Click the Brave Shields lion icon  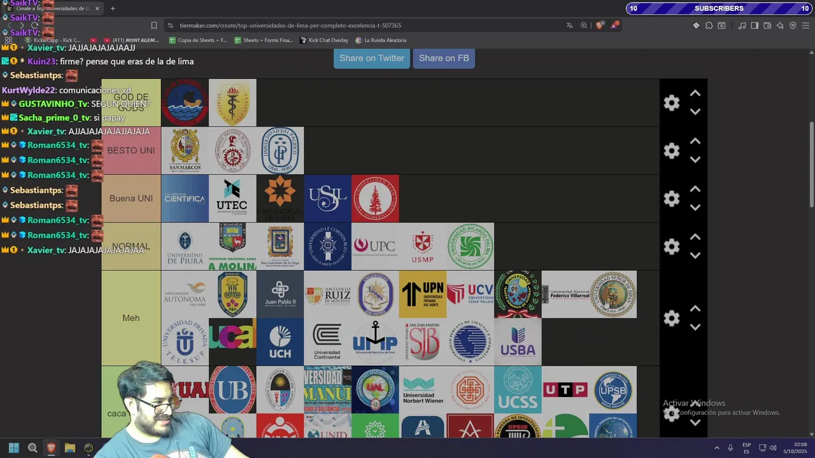[599, 25]
